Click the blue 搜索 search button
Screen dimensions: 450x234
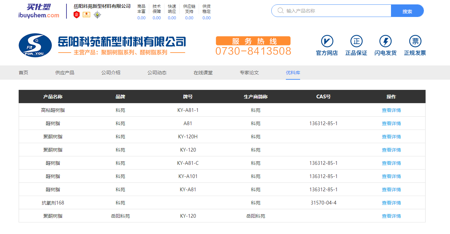pyautogui.click(x=407, y=11)
